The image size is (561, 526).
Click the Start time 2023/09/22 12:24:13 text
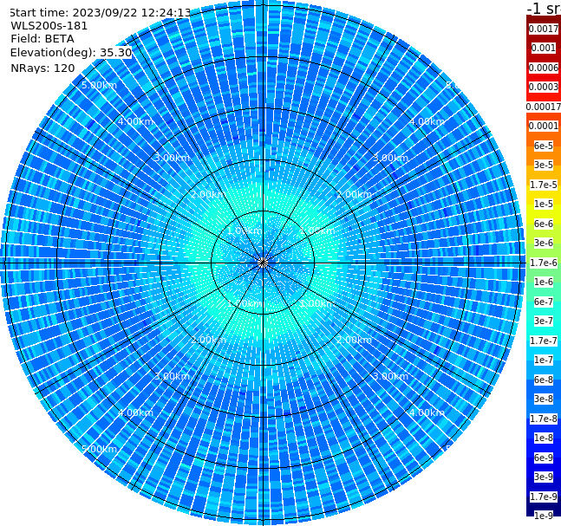coord(101,13)
